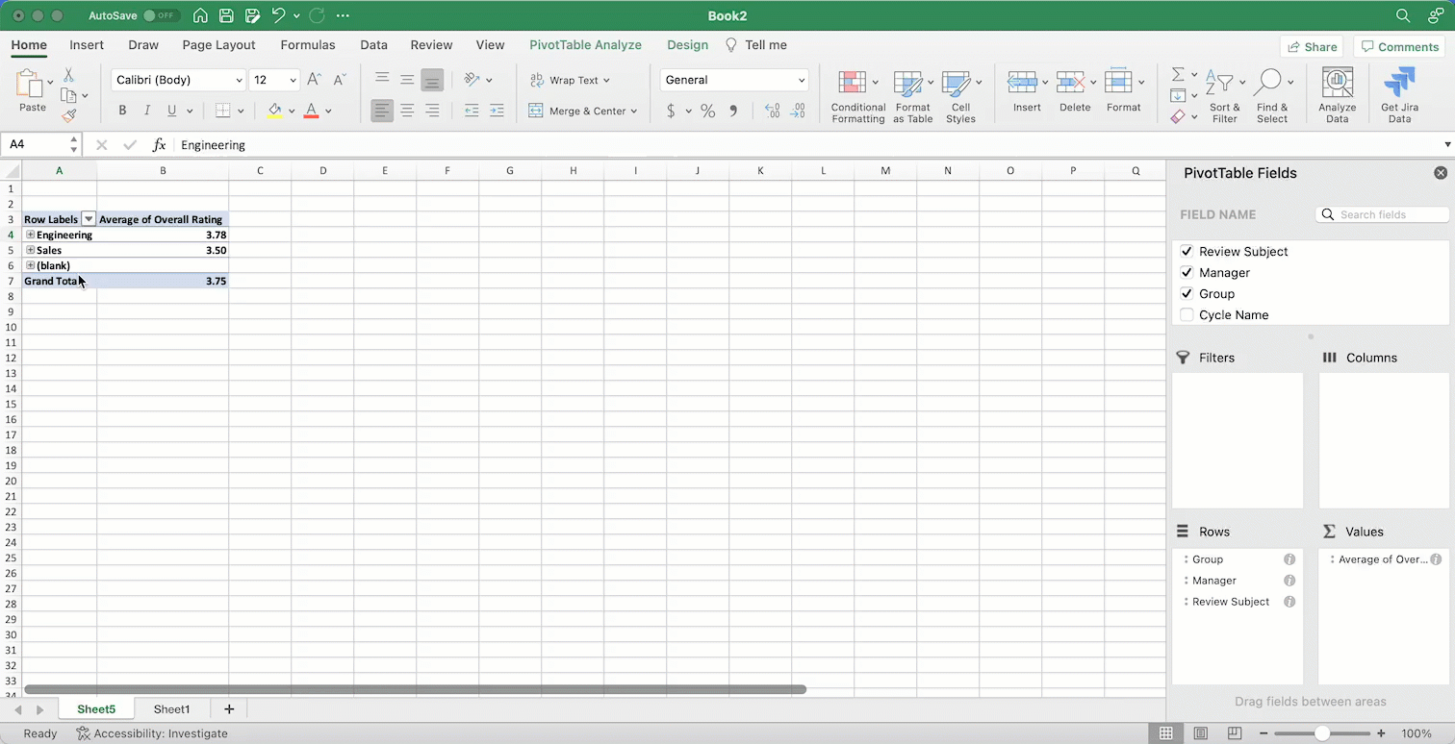Uncheck the Review Subject field

(x=1187, y=251)
